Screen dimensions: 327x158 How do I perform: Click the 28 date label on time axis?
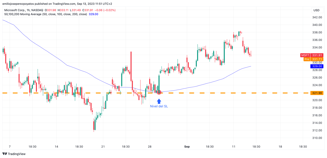[x=150, y=147]
